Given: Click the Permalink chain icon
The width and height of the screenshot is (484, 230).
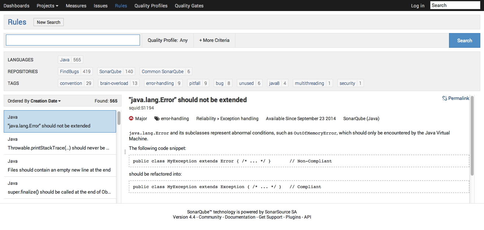Looking at the screenshot, I should (445, 98).
